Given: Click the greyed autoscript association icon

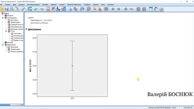Looking at the screenshot, I should pos(89,9).
